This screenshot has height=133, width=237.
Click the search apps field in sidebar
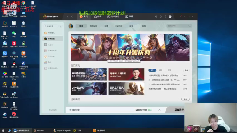pyautogui.click(x=51, y=26)
